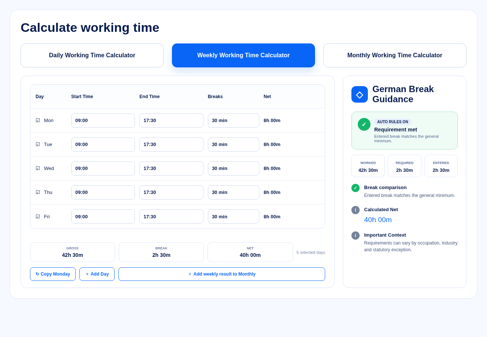Viewport: 487px width, 337px height.
Task: Click the REQUIRED 2h 30m stat card
Action: coord(405,166)
